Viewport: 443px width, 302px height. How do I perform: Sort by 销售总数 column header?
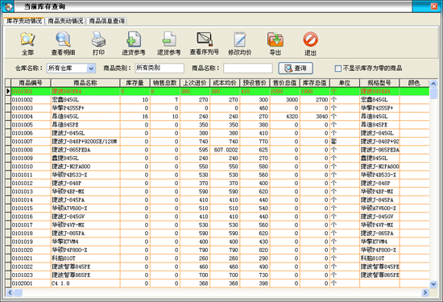pos(164,83)
